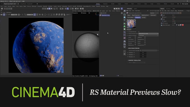The height and width of the screenshot is (107, 190).
Task: Click the crop region icon in RenderView
Action: tap(25, 15)
